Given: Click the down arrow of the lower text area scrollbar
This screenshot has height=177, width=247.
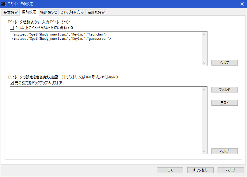Looking at the screenshot, I should (x=204, y=151).
